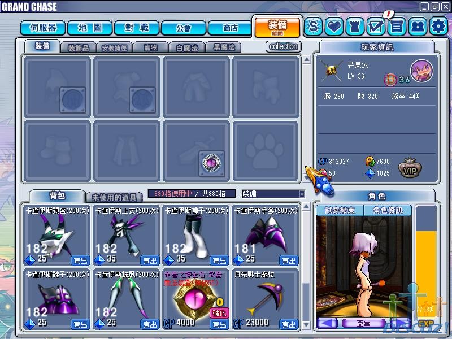Open the friends icon with two figures
The width and height of the screenshot is (452, 339).
pos(418,27)
